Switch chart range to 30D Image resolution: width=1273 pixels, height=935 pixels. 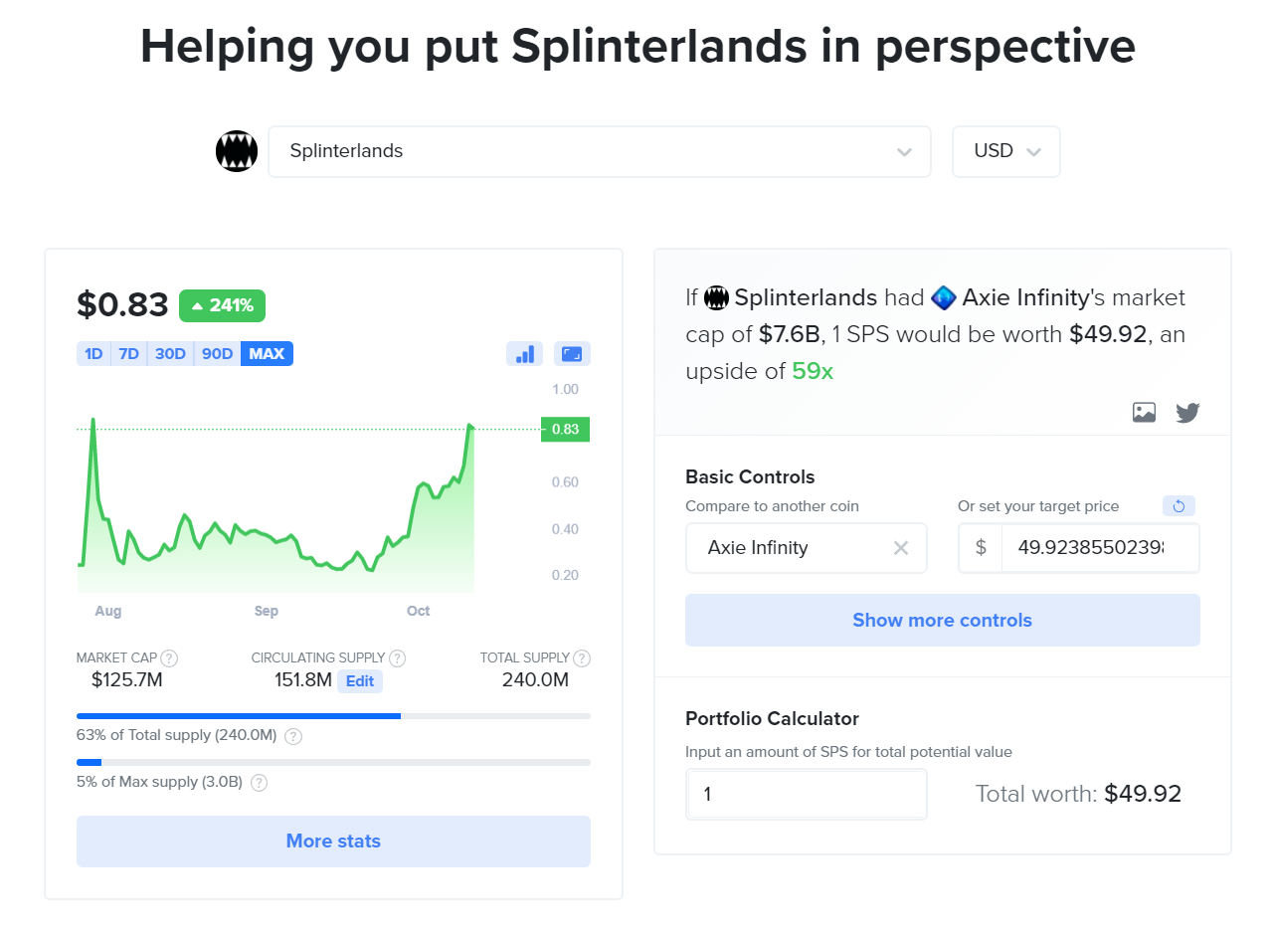(x=170, y=354)
